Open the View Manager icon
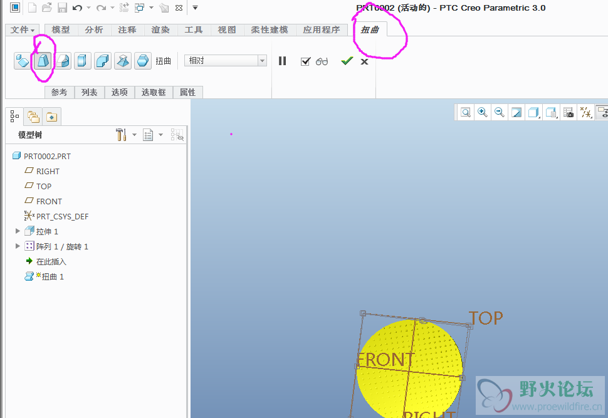 [568, 112]
